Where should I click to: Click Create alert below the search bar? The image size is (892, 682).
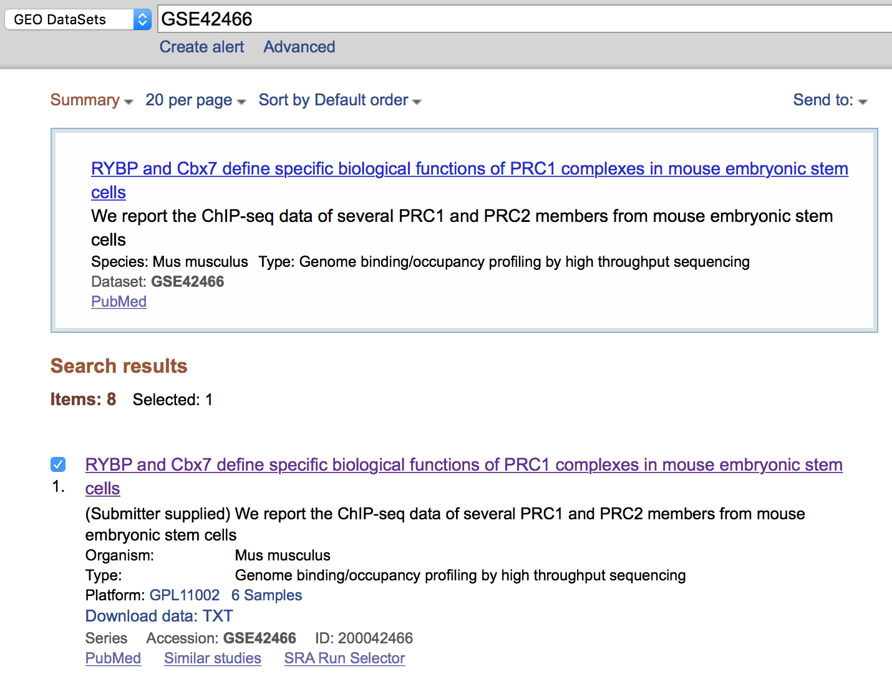(201, 47)
